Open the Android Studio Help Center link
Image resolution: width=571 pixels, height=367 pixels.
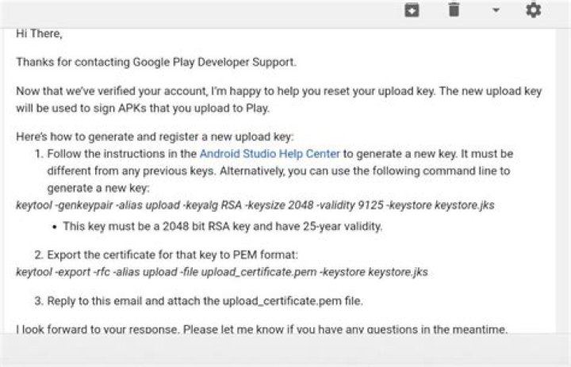point(270,154)
